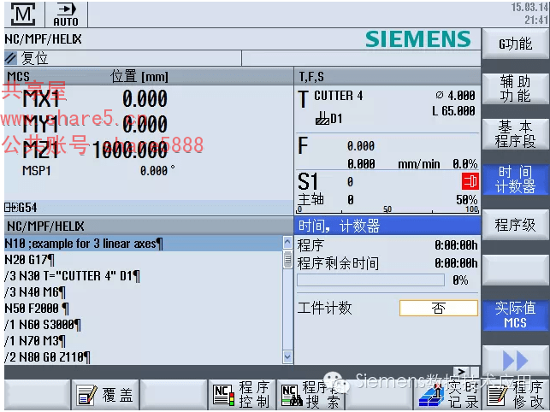Viewport: 550px width, 412px height.
Task: Click the AUTO mode icon
Action: 65,15
